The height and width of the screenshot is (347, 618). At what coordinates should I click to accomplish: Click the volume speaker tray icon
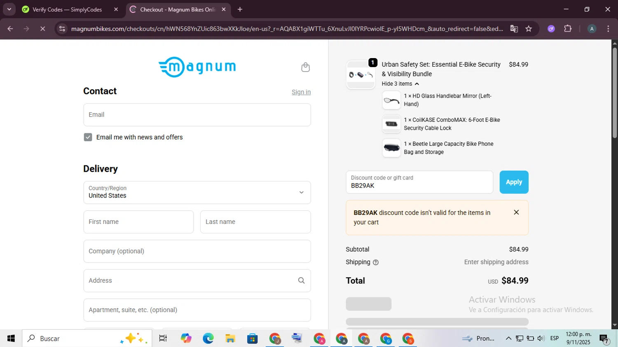[x=541, y=338]
